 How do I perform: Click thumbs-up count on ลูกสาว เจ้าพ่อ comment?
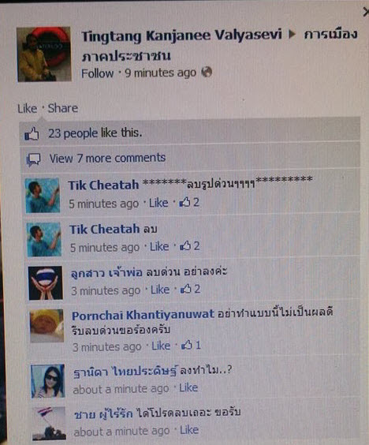pyautogui.click(x=191, y=290)
